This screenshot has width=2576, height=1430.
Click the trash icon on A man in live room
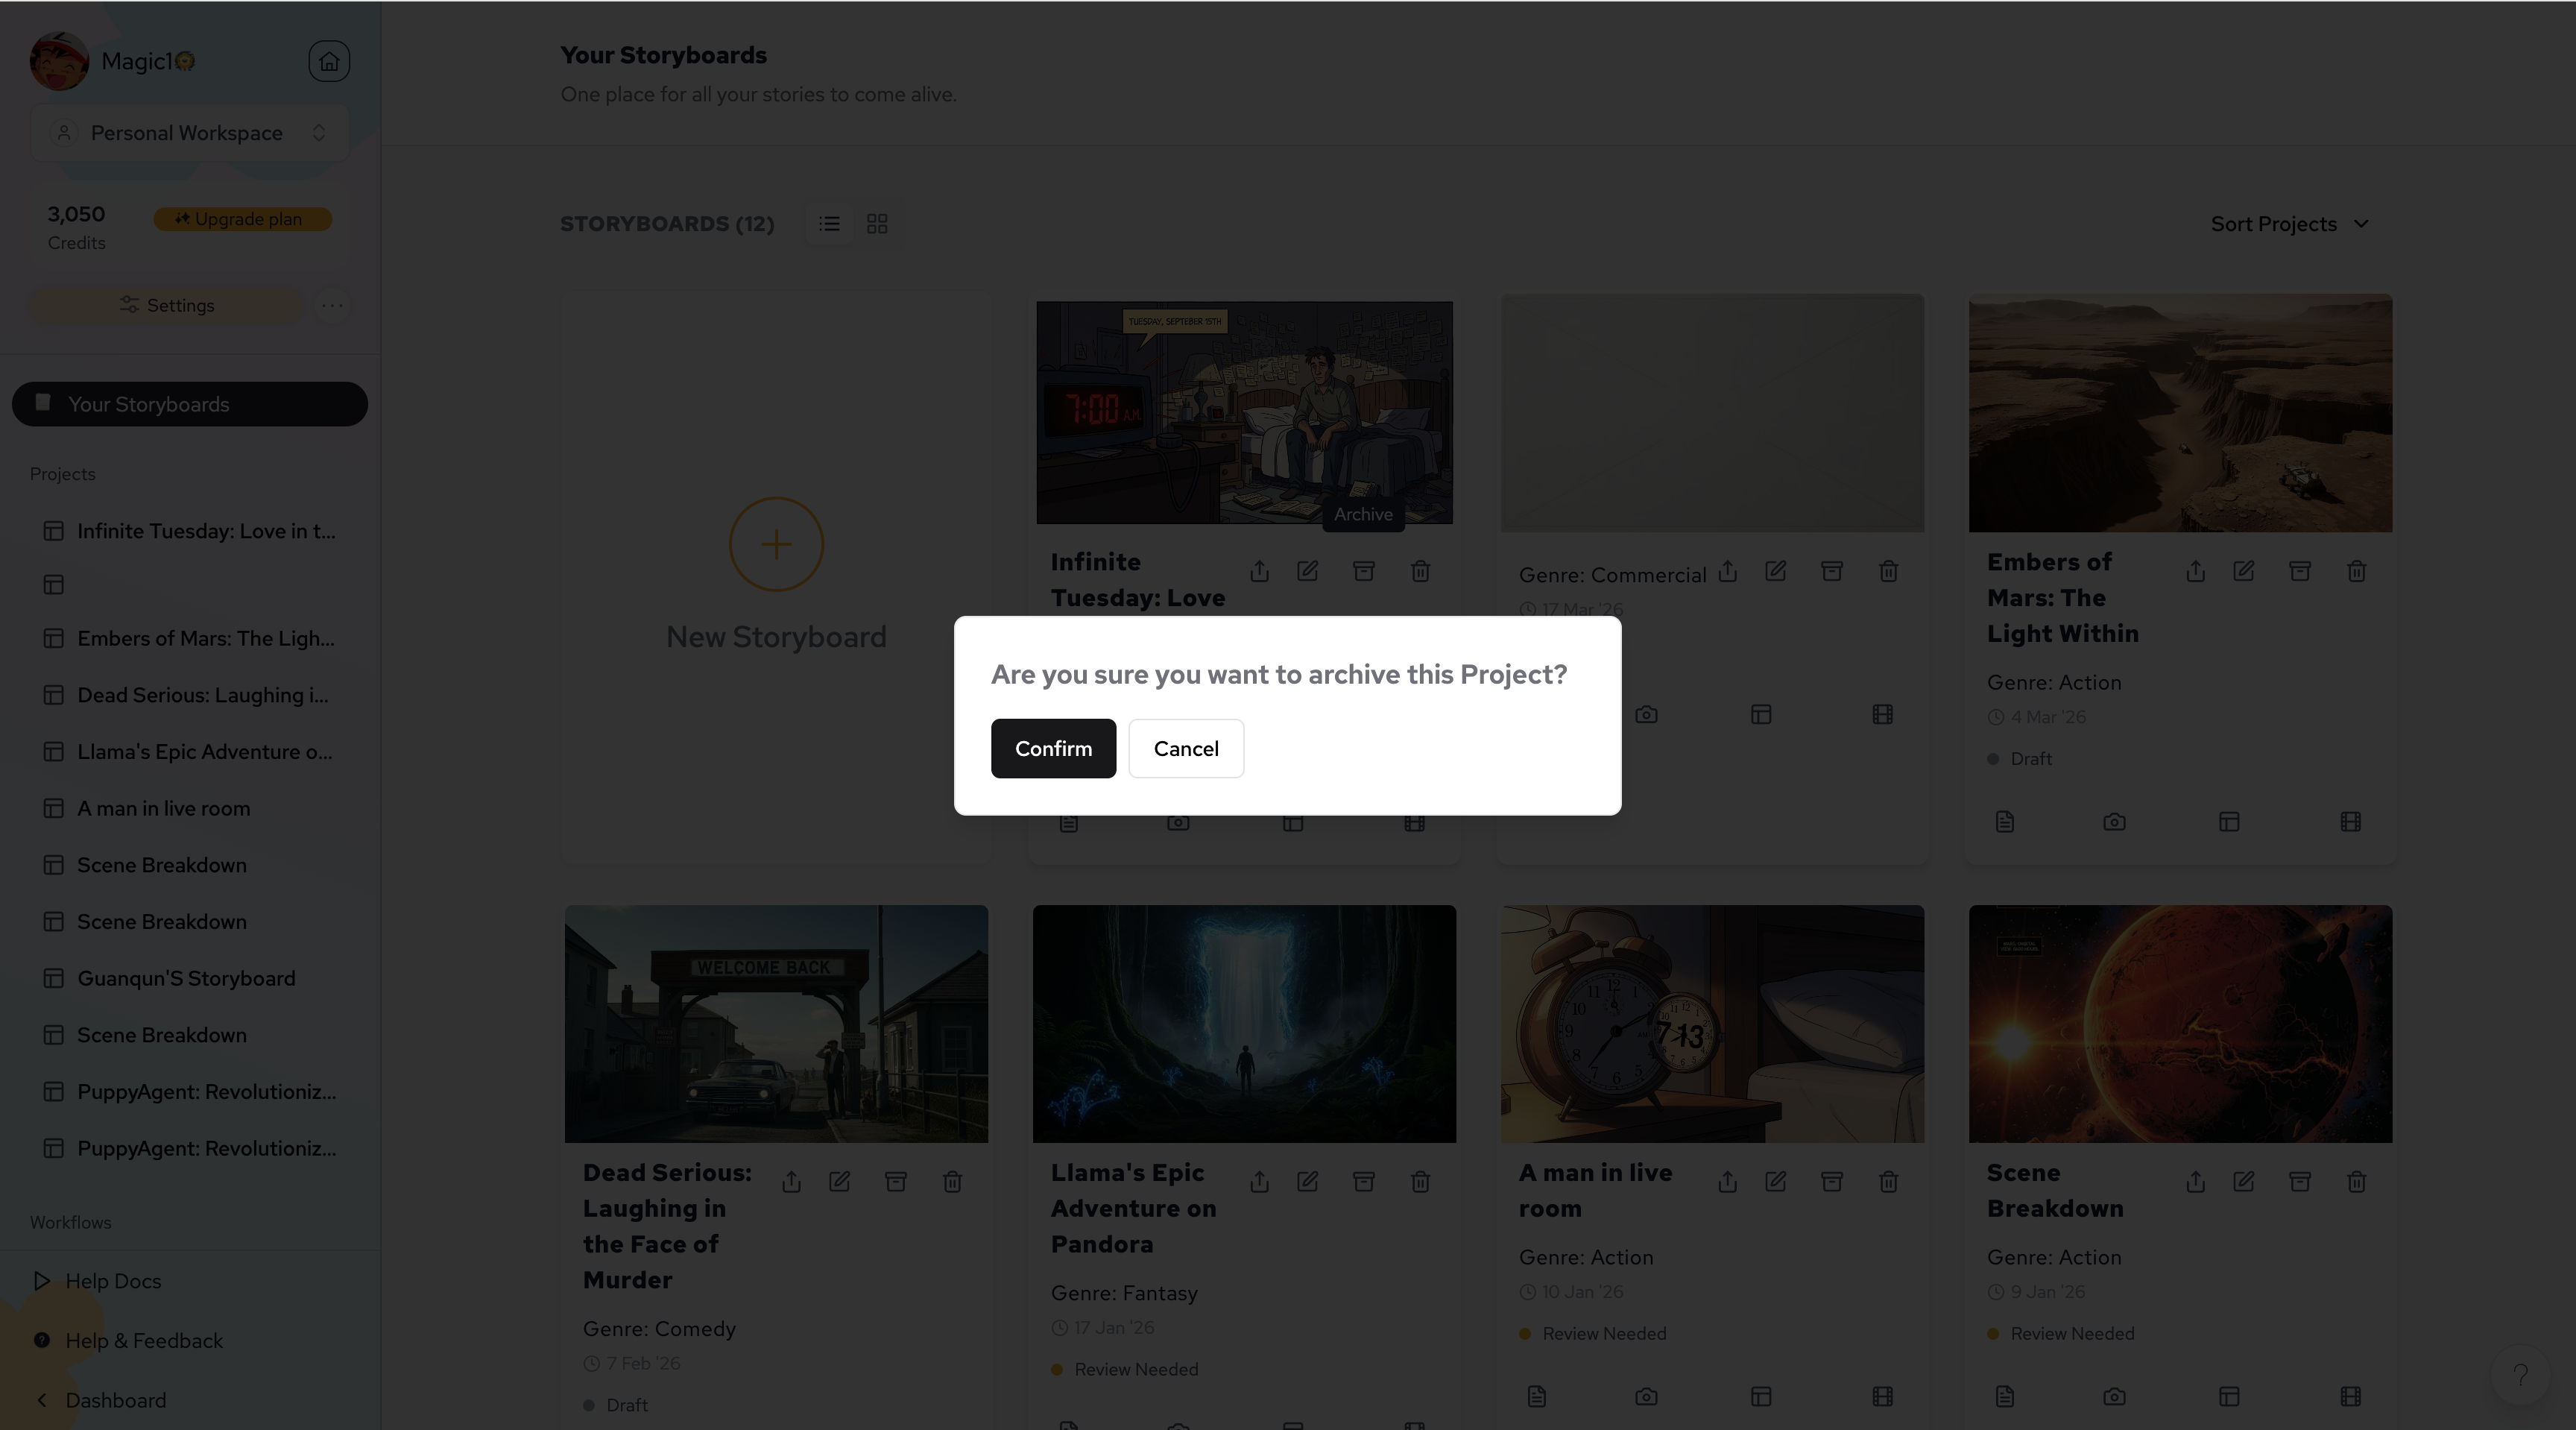1888,1182
